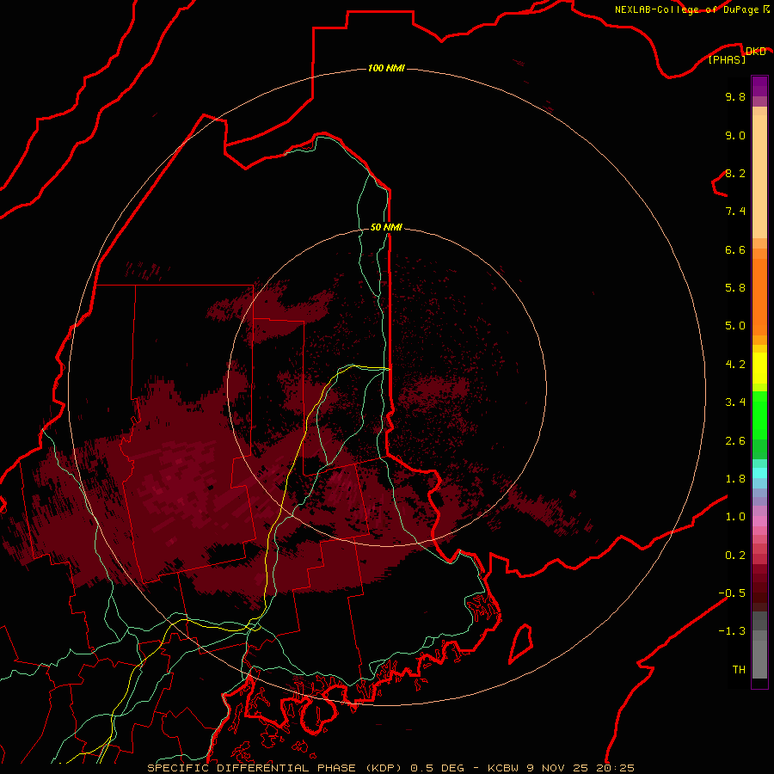This screenshot has height=774, width=774.
Task: Click the 100 NMI range ring label
Action: (386, 68)
